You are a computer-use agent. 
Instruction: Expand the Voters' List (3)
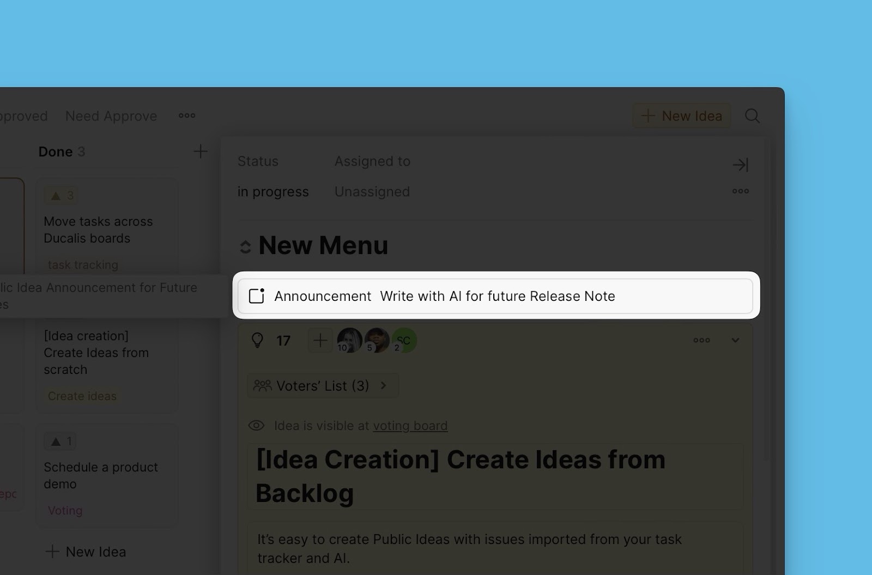[x=323, y=386]
